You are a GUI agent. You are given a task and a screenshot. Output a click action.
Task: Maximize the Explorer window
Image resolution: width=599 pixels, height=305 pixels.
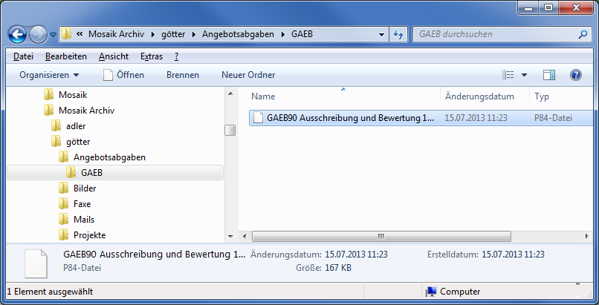tap(548, 7)
